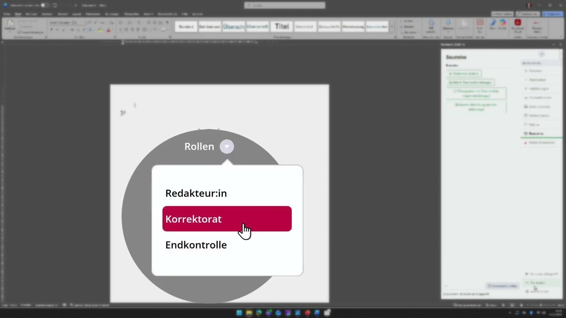
Task: Apply the red font color
Action: [108, 30]
